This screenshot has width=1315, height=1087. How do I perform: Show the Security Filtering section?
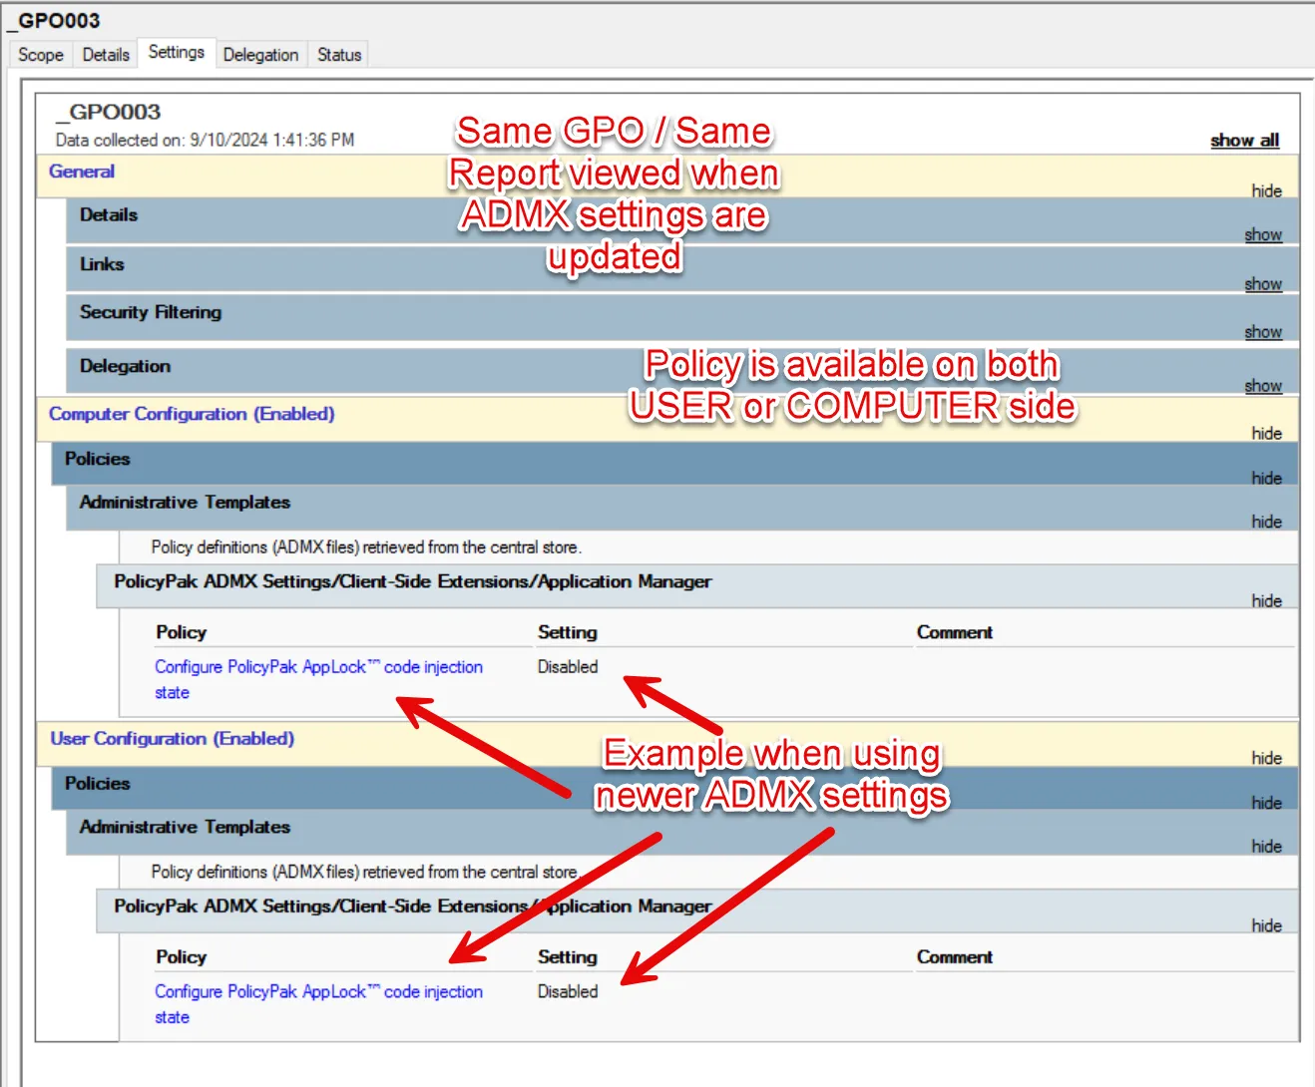[x=1262, y=332]
